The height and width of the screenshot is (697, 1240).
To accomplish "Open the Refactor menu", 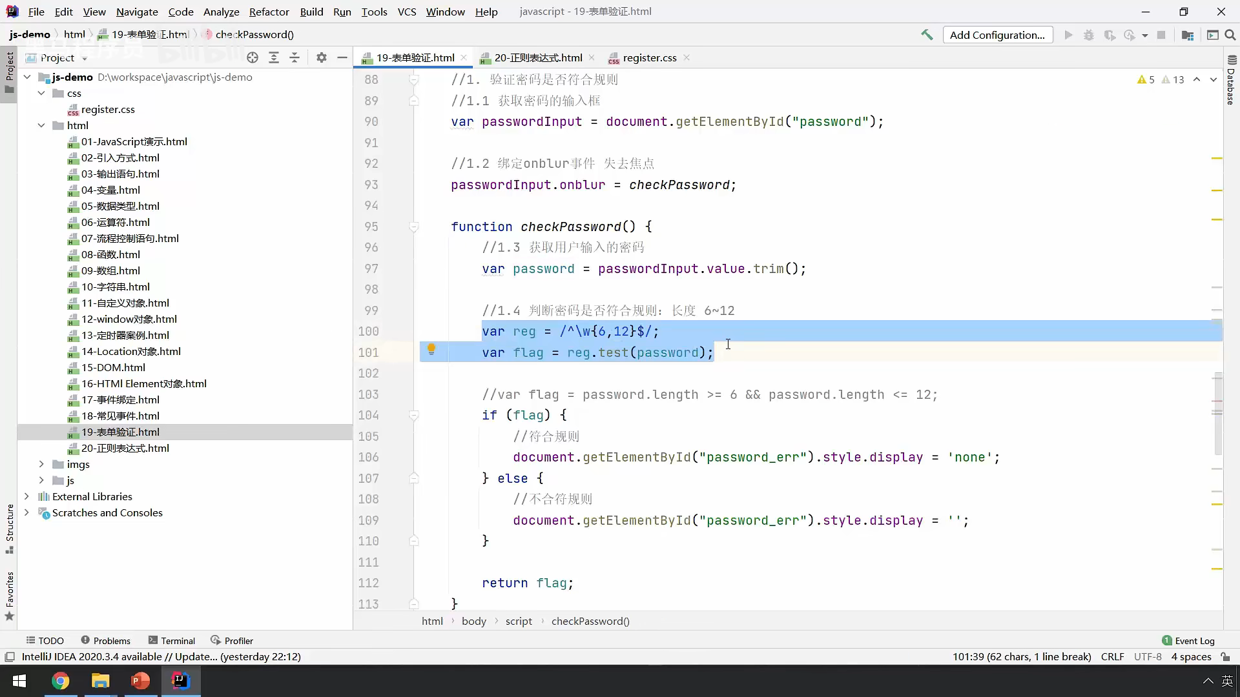I will tap(269, 12).
